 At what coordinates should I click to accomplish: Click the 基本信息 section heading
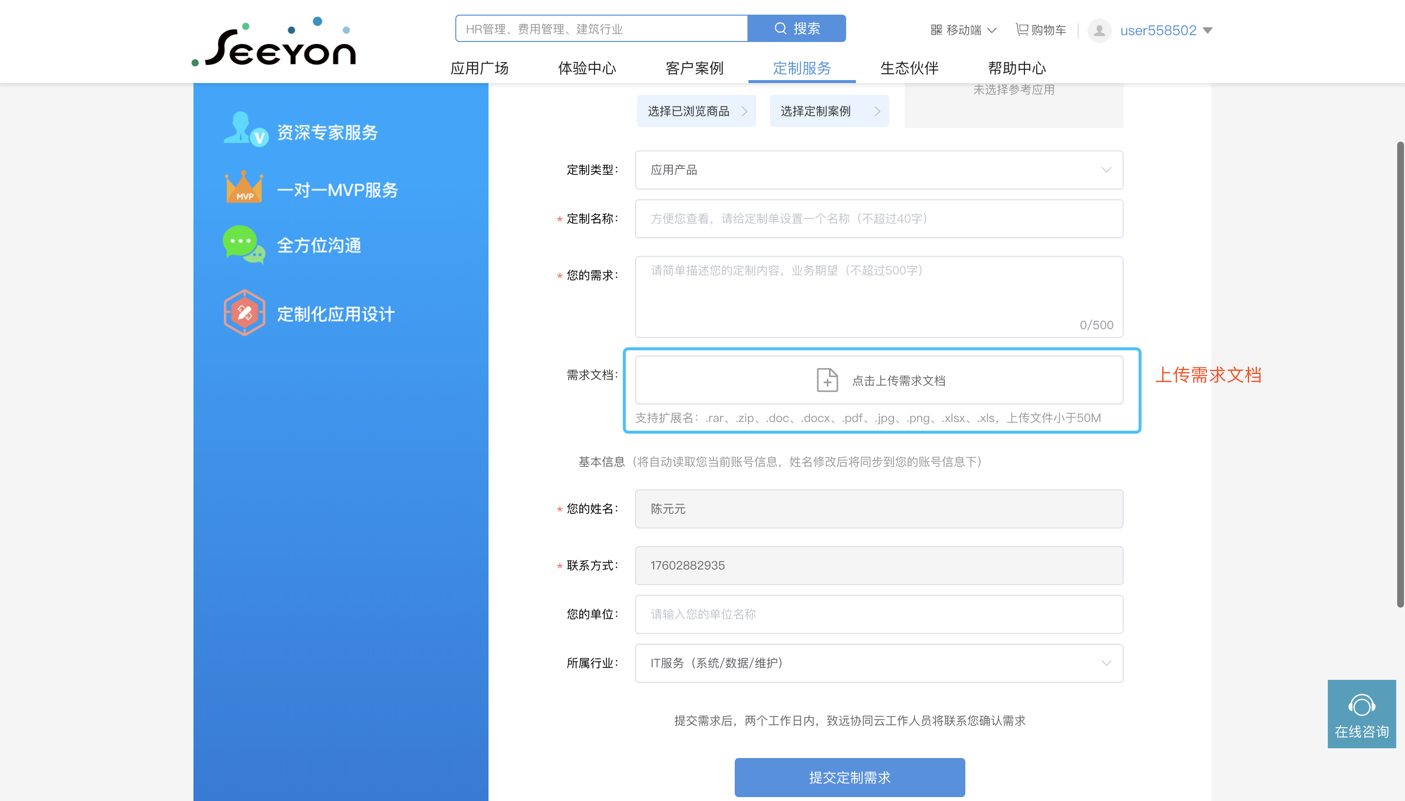click(x=601, y=462)
